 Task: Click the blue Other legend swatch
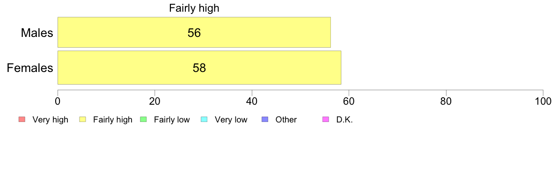[264, 120]
